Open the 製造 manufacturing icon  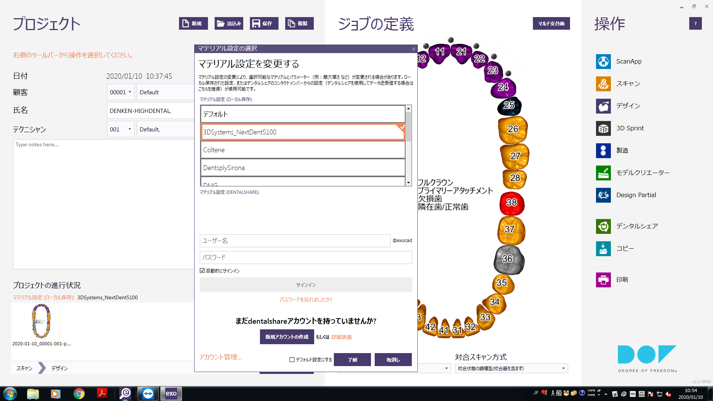(603, 151)
